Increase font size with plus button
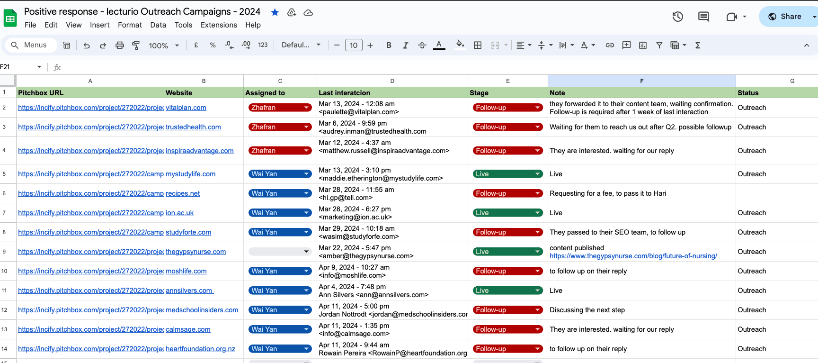This screenshot has height=363, width=818. pos(370,45)
